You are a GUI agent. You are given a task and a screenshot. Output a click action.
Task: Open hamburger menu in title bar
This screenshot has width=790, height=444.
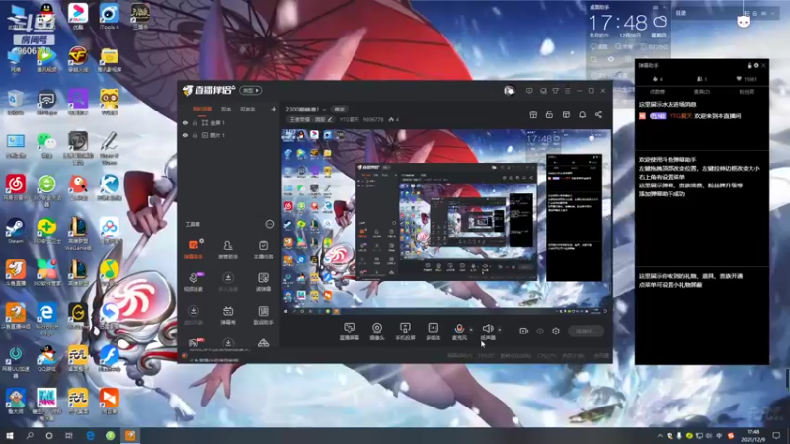[567, 91]
